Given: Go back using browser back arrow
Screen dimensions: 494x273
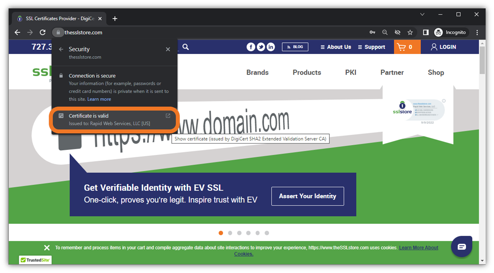Looking at the screenshot, I should (17, 33).
